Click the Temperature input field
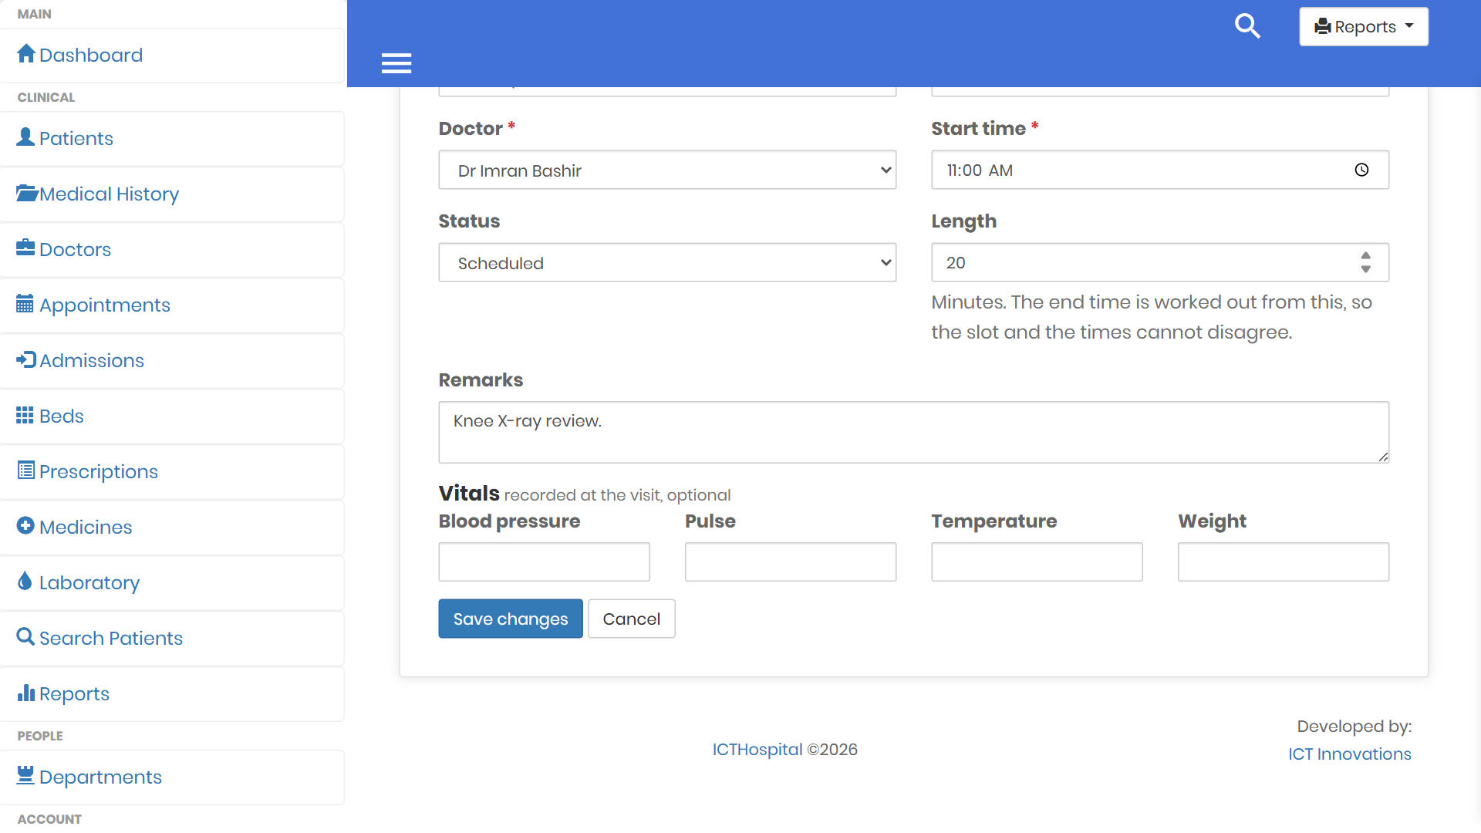Image resolution: width=1481 pixels, height=833 pixels. (1037, 562)
